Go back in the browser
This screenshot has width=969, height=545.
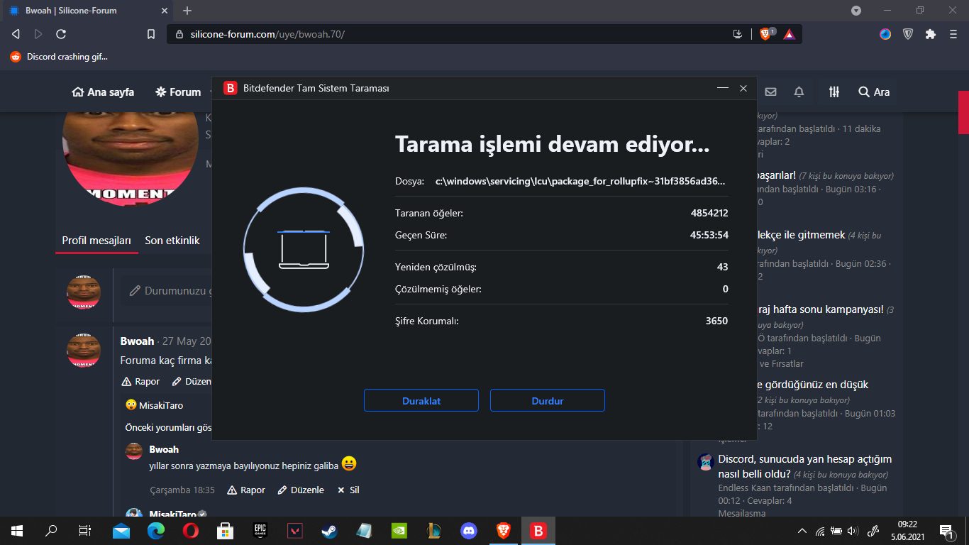click(x=16, y=33)
